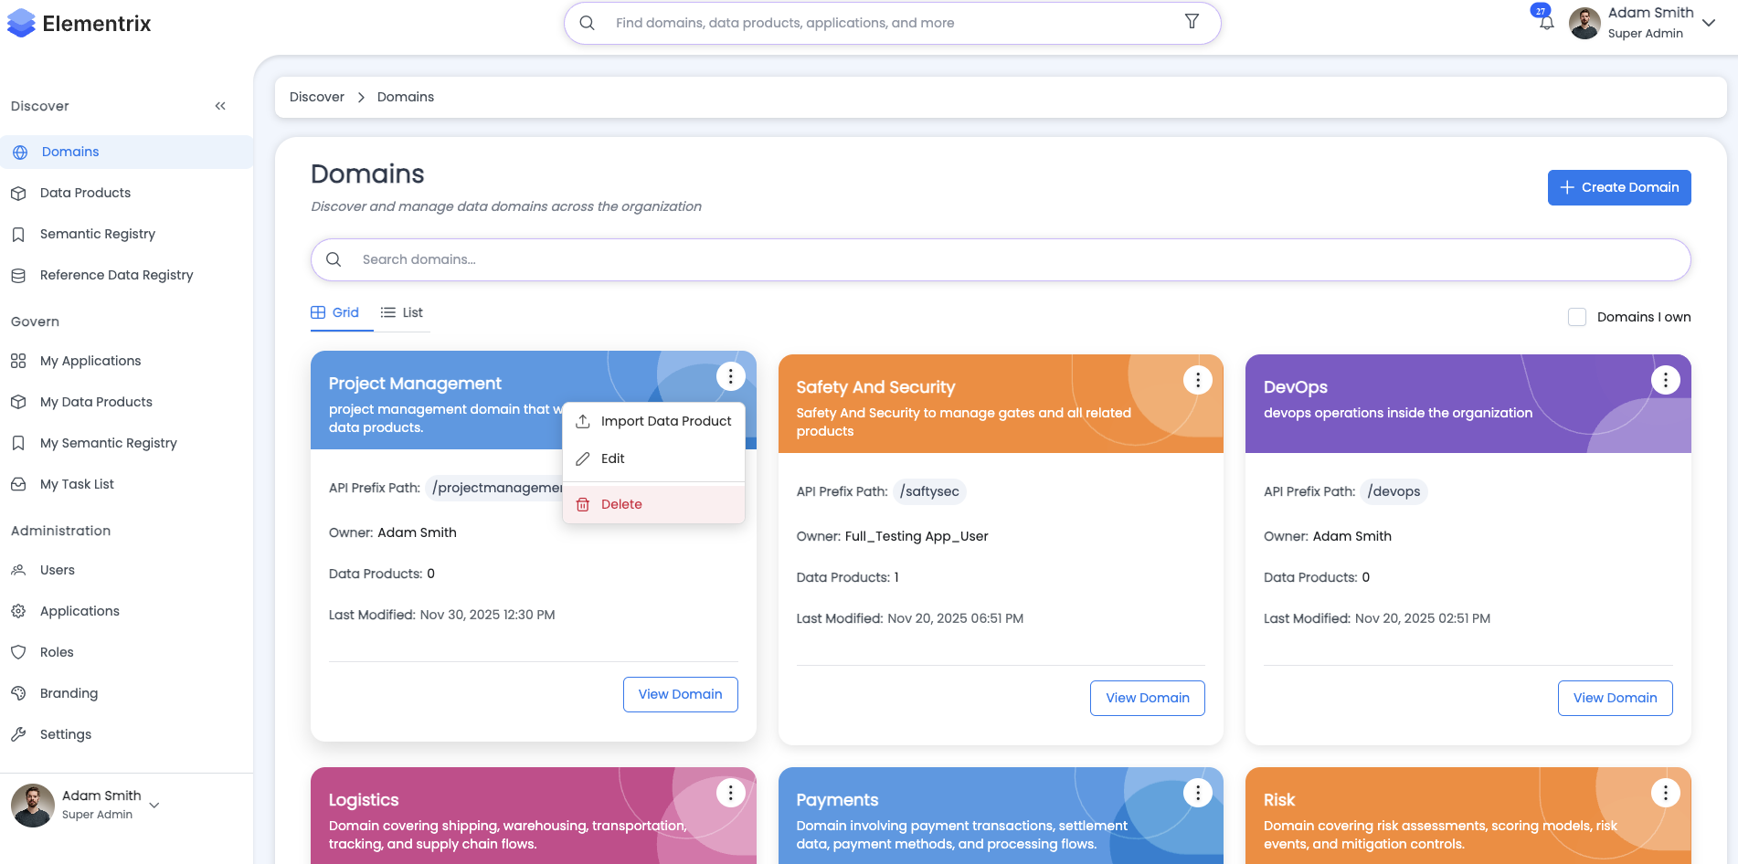Click the 'Full_Testing App_User' owner text

[917, 536]
